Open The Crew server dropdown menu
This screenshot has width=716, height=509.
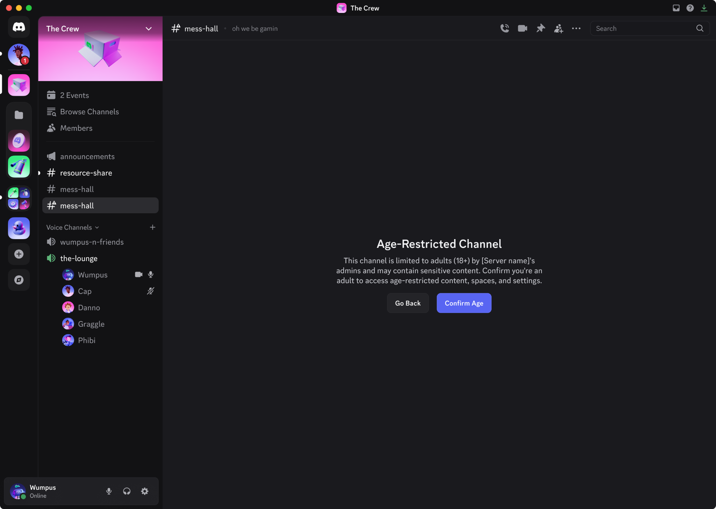click(149, 29)
